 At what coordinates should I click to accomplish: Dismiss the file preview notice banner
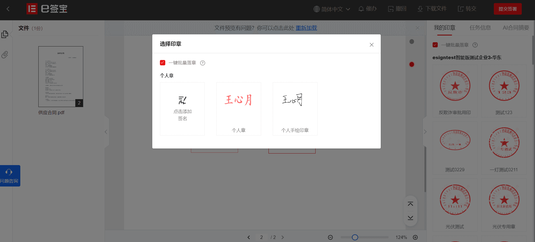(418, 28)
